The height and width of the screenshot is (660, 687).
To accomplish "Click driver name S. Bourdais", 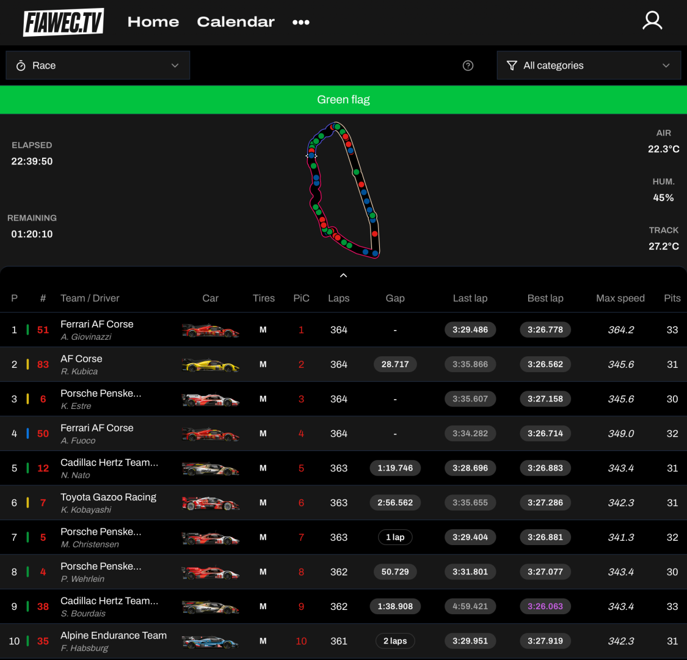I will coord(83,614).
